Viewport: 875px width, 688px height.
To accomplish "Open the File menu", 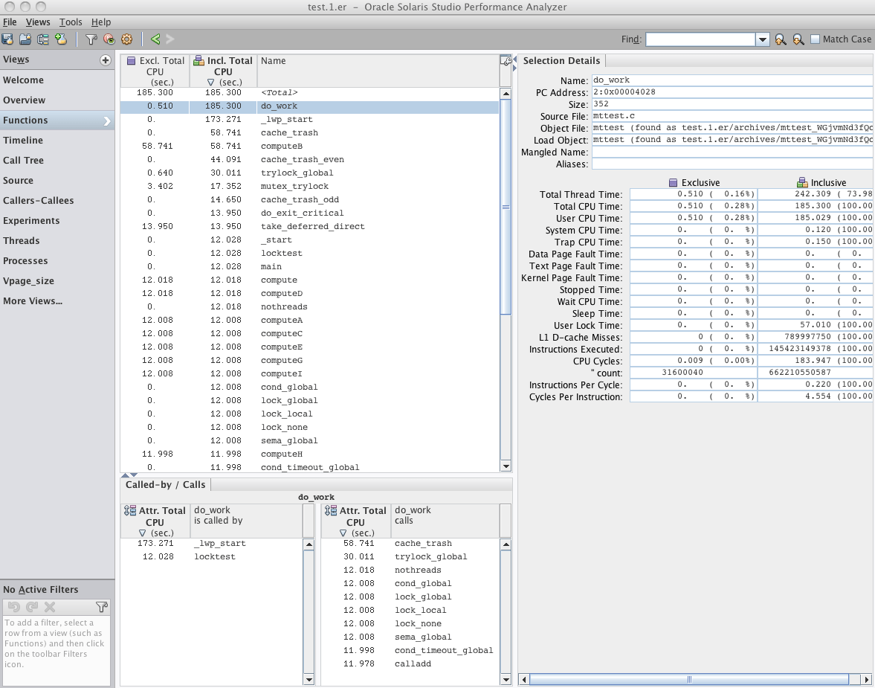I will pos(10,22).
